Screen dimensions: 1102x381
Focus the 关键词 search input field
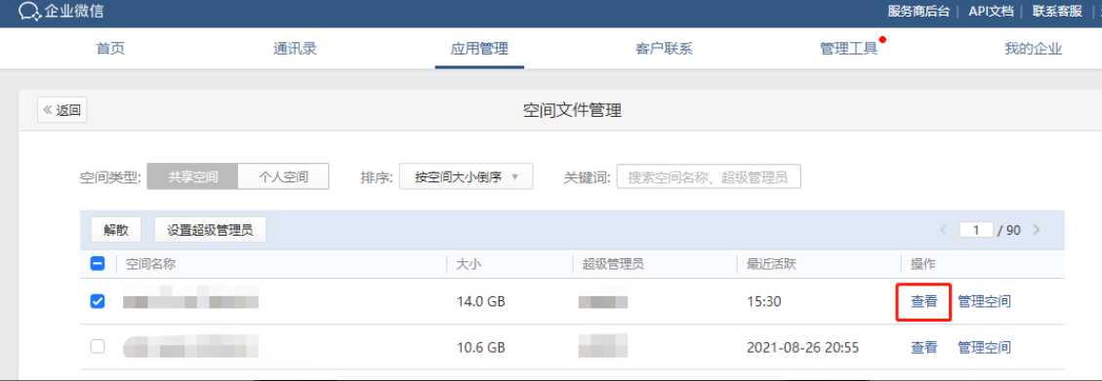(x=709, y=176)
